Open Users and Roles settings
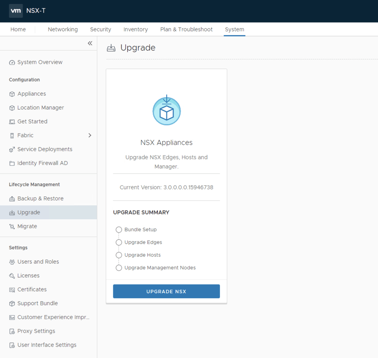 (x=38, y=262)
